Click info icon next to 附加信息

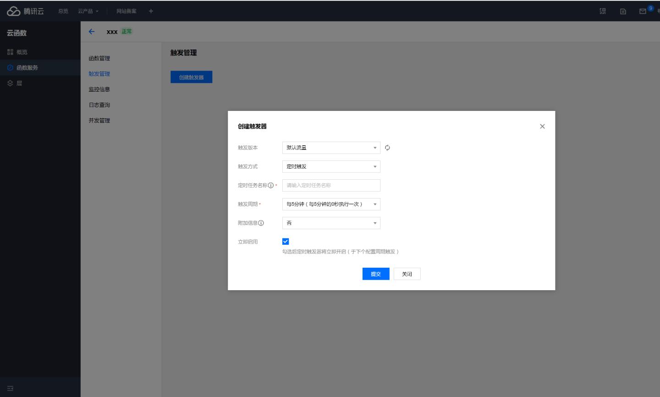click(261, 223)
